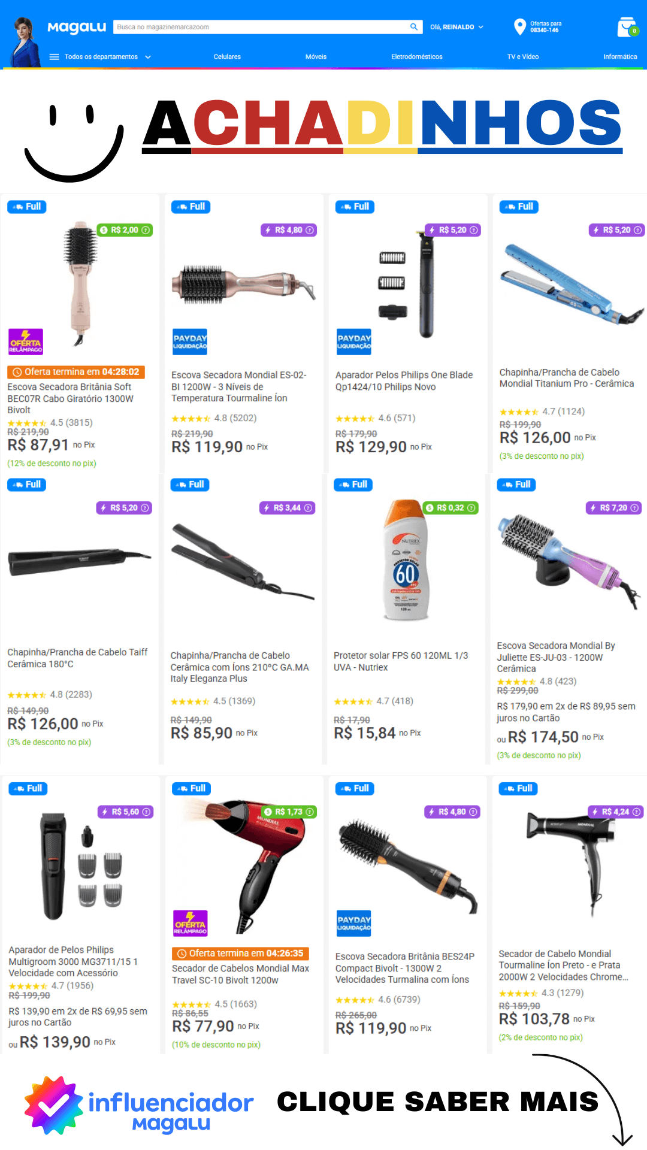The height and width of the screenshot is (1150, 647).
Task: Open Protetor solar FPS 60 product link
Action: (x=401, y=661)
